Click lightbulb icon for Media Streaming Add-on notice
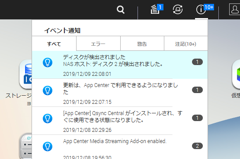 click(x=48, y=147)
